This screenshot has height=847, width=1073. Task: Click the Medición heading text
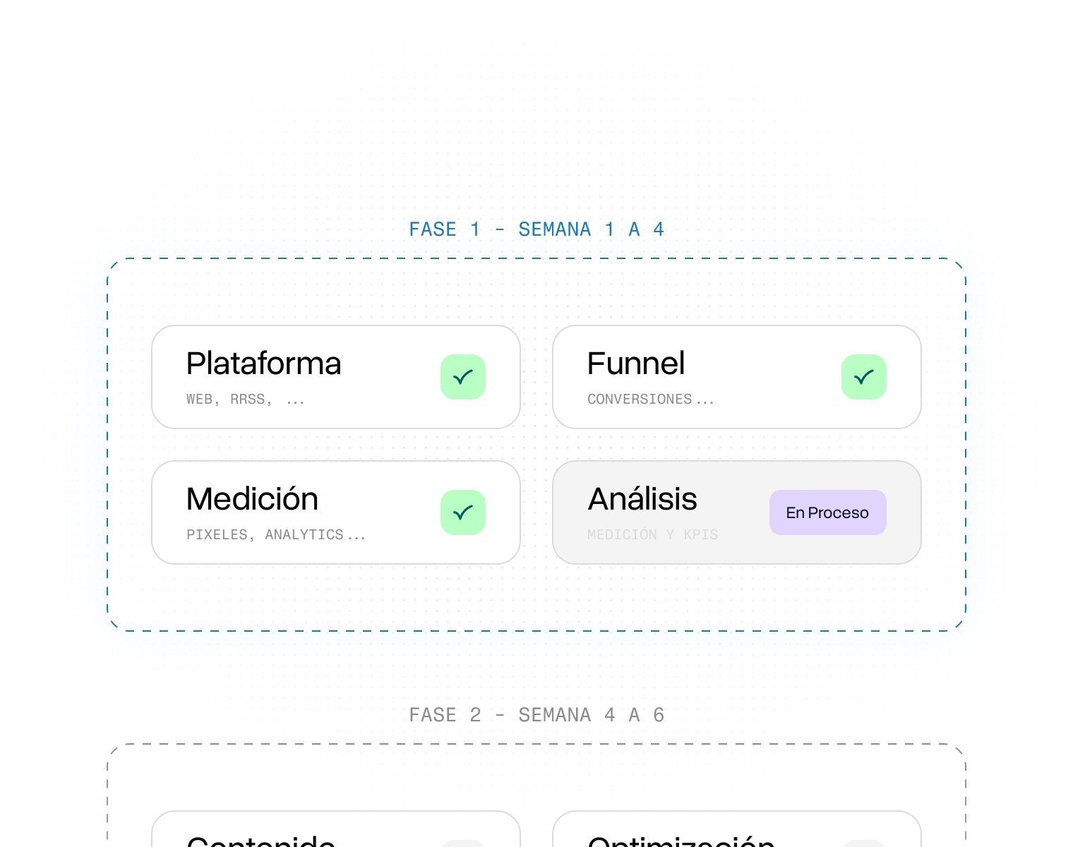click(x=252, y=499)
